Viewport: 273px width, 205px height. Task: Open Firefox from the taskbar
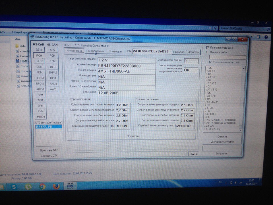tap(56, 186)
